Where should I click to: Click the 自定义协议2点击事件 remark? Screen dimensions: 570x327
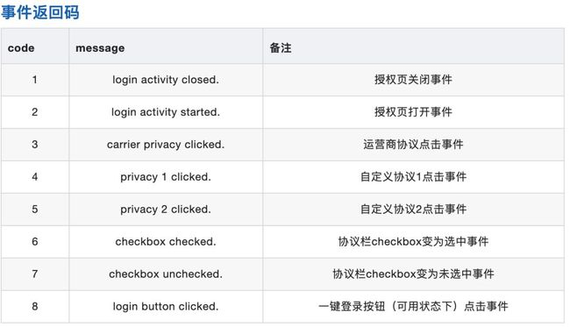click(413, 210)
